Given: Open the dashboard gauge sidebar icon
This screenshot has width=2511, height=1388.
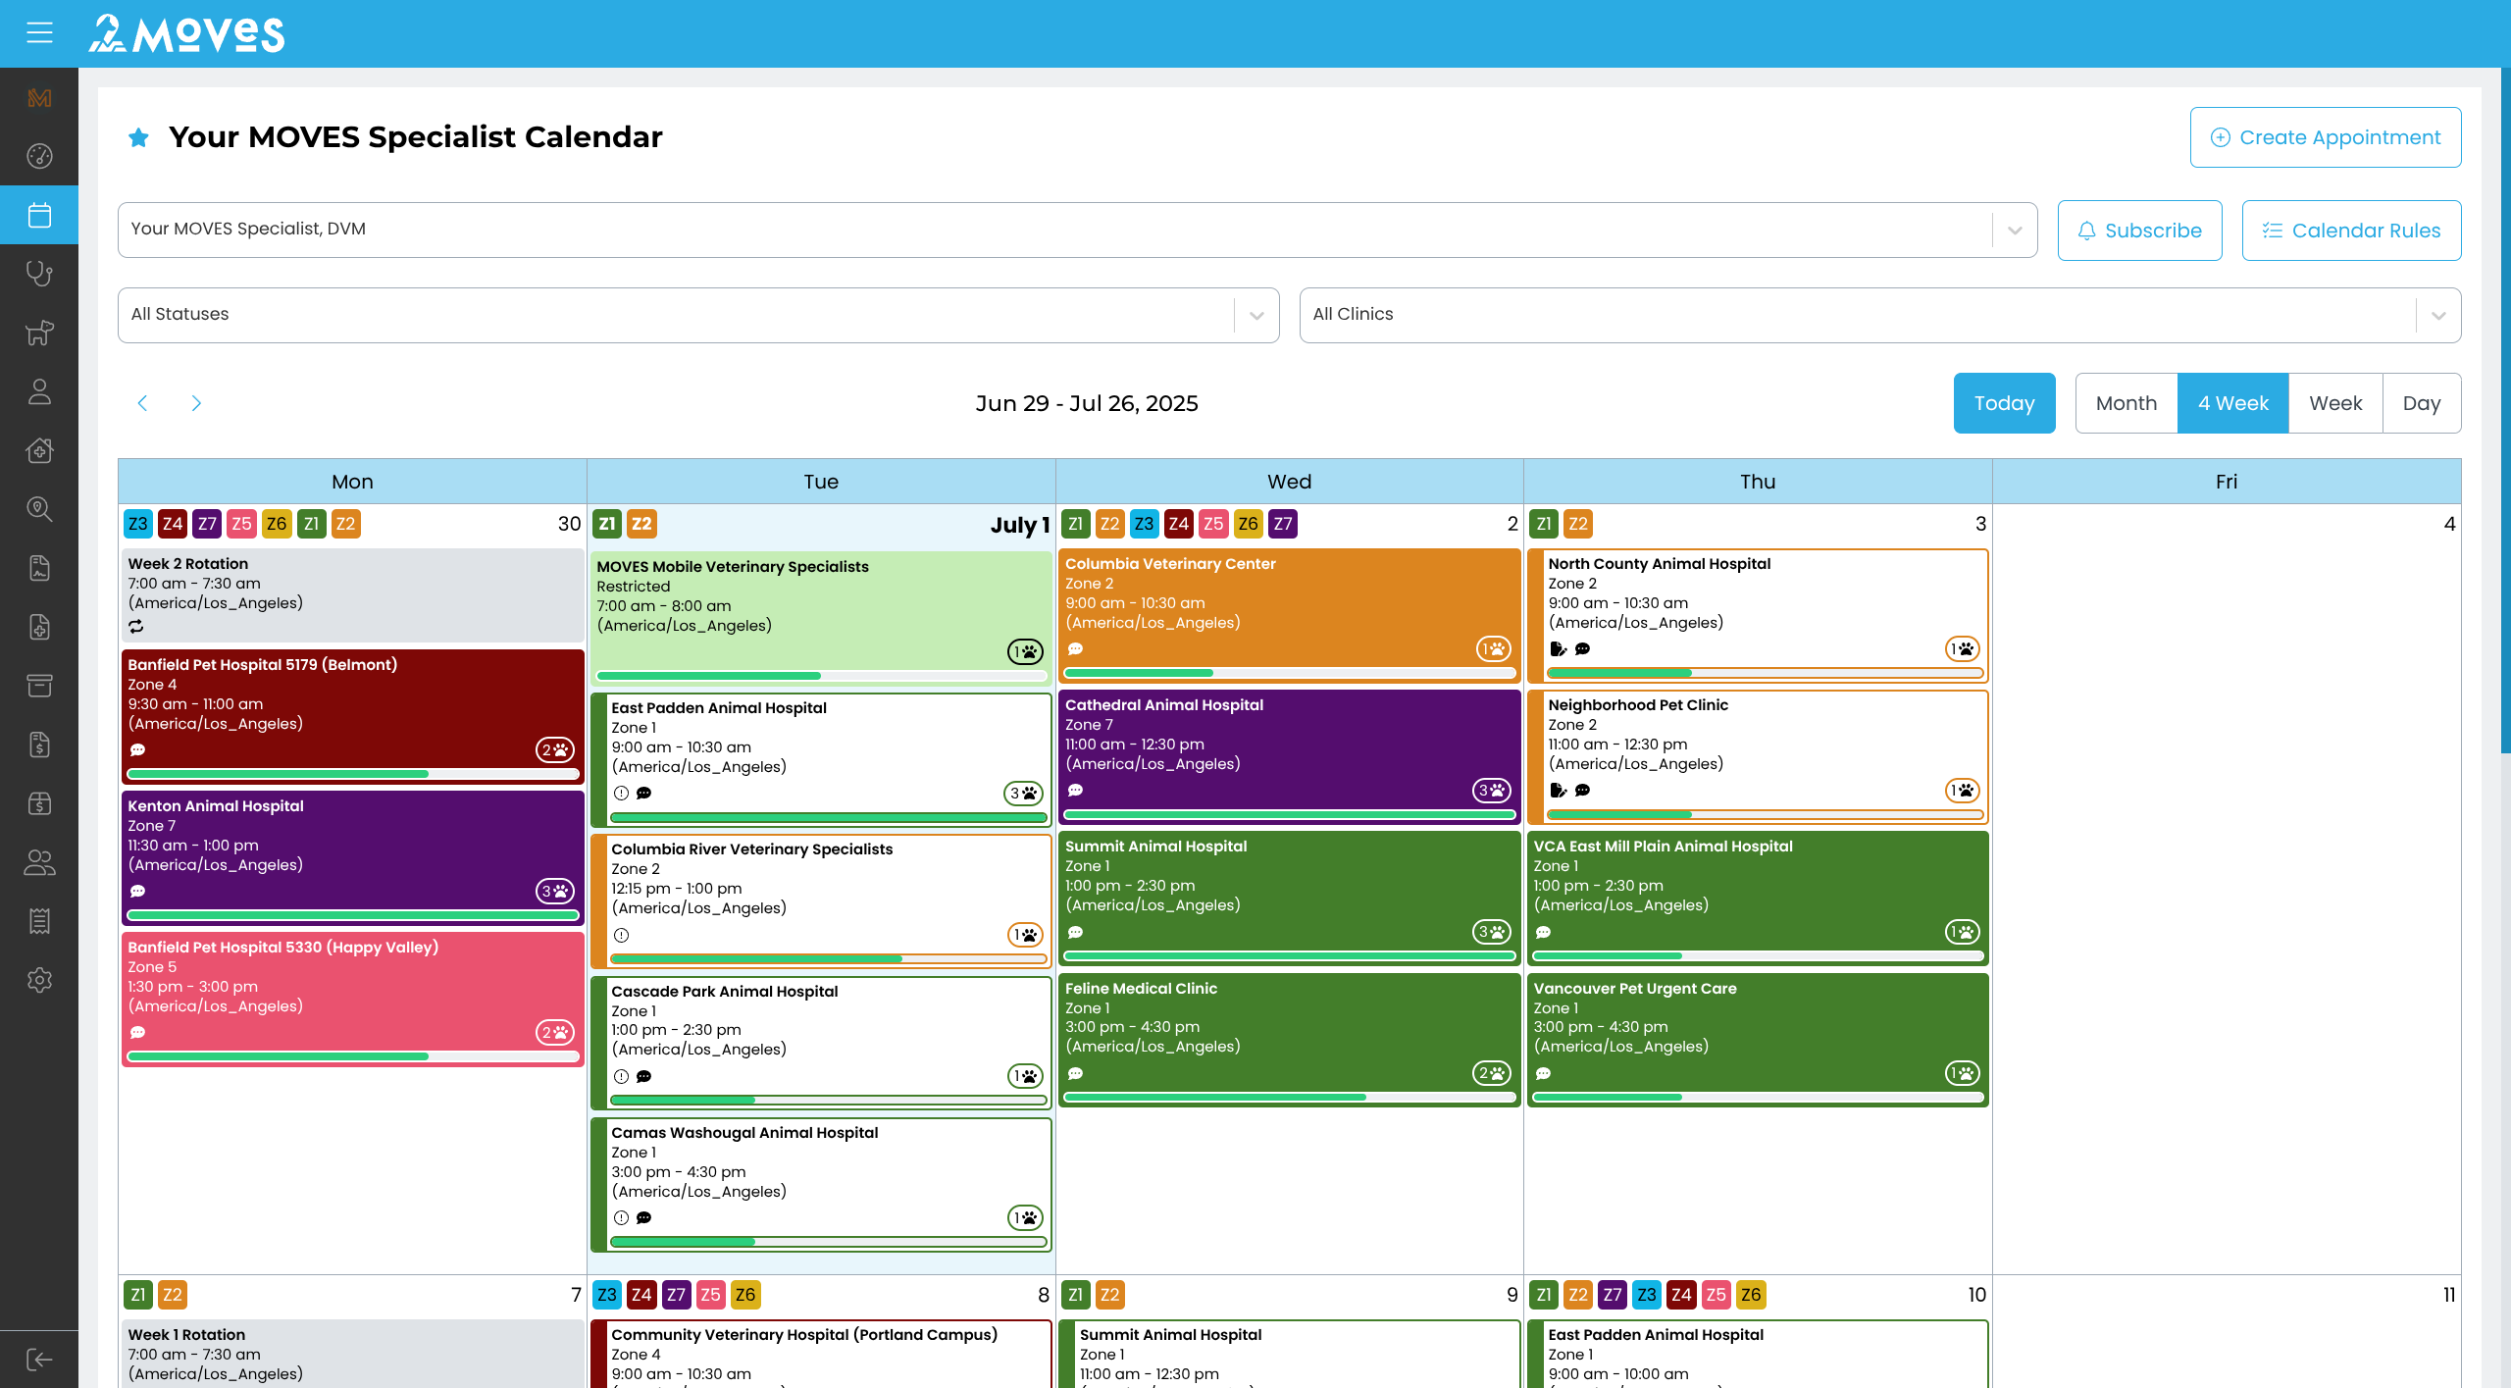Looking at the screenshot, I should click(39, 156).
